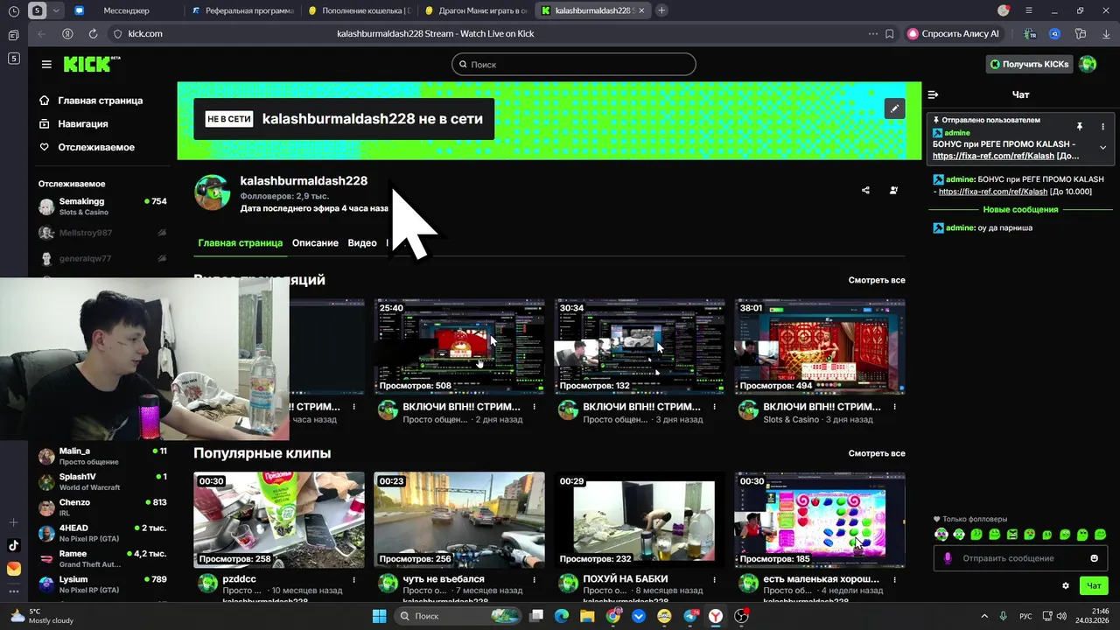Focus the Отправить сообщение chat input
This screenshot has width=1120, height=630.
(x=1019, y=558)
